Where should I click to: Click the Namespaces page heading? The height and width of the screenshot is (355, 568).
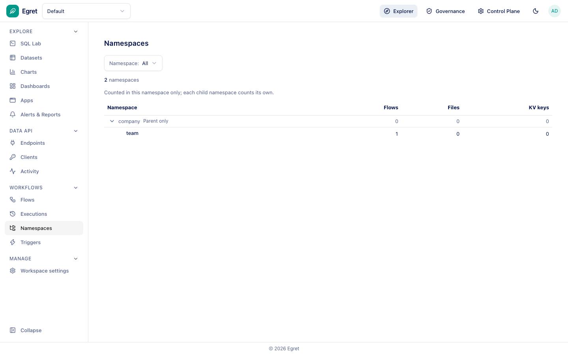click(126, 43)
